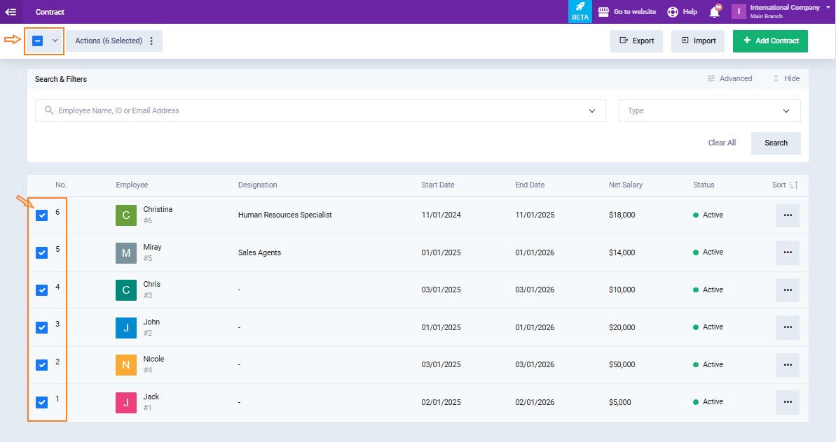Click the $50,000 net salary value
Viewport: 836px width, 442px height.
622,365
